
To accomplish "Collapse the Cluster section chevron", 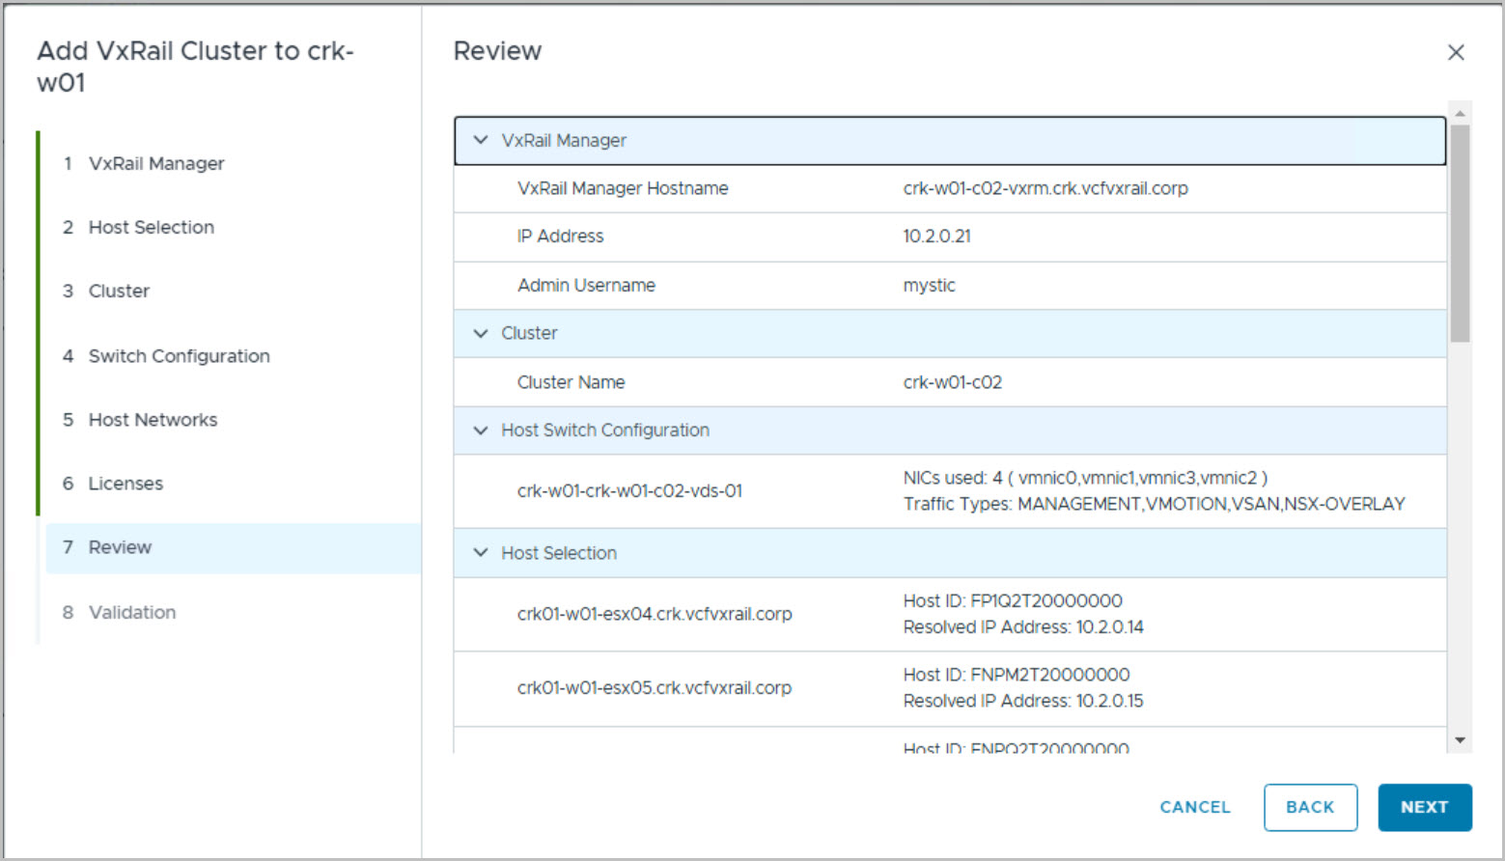I will pyautogui.click(x=481, y=334).
